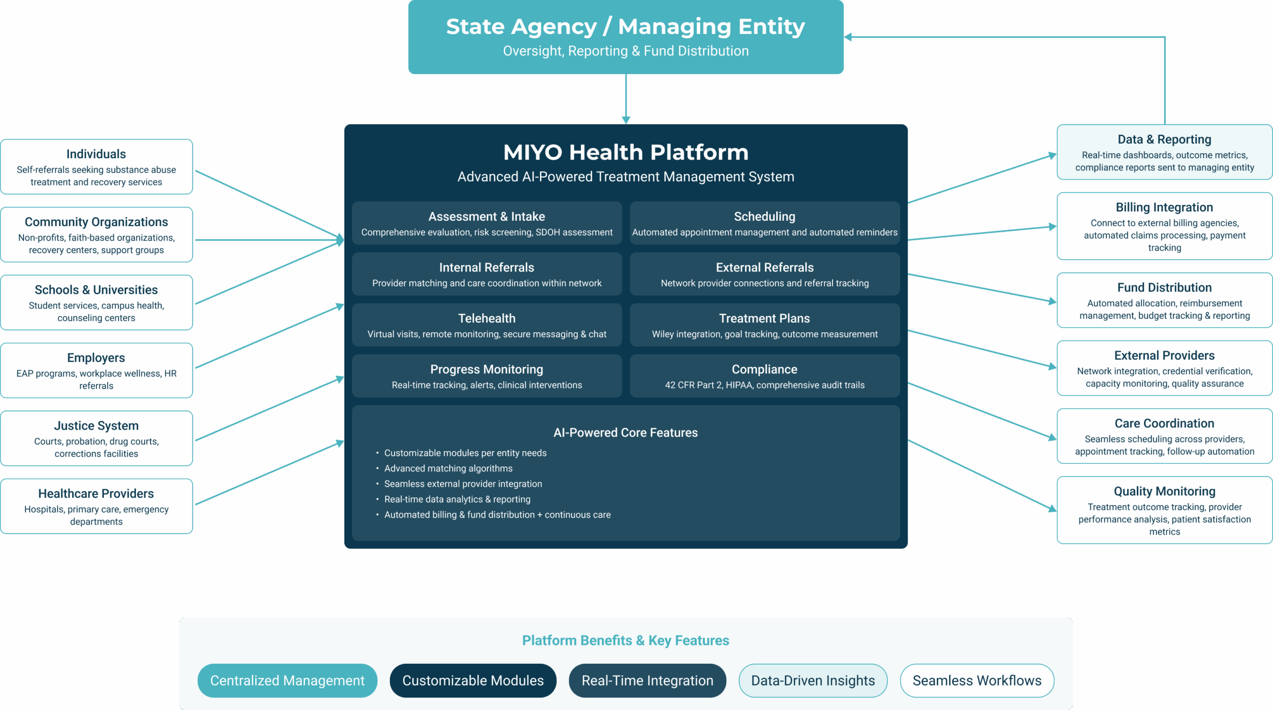Click the Treatment Plans module
The width and height of the screenshot is (1273, 710).
(x=764, y=325)
